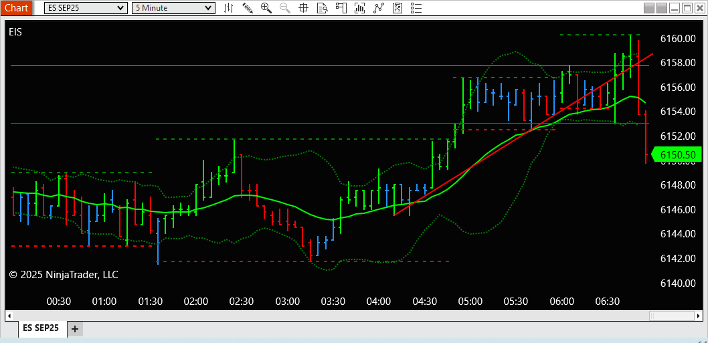Viewport: 708px width, 343px height.
Task: Show the Chart Trader panel icon
Action: point(341,7)
